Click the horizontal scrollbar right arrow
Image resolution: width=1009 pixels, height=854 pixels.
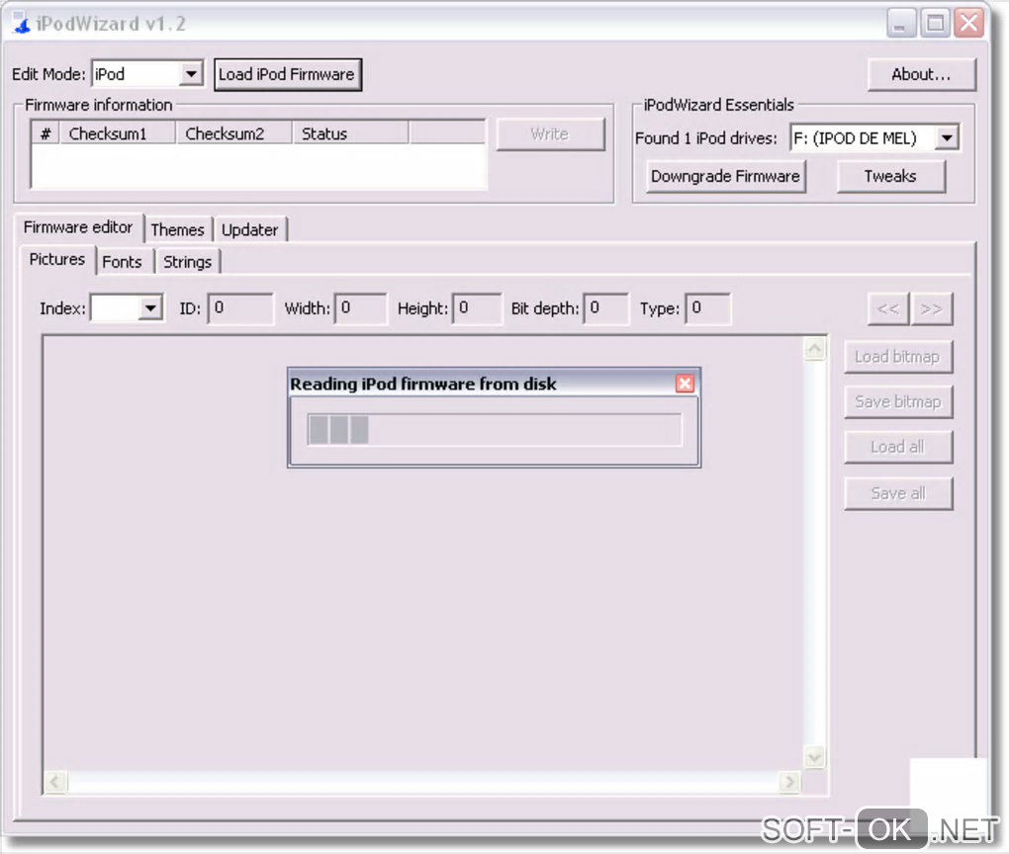[789, 782]
